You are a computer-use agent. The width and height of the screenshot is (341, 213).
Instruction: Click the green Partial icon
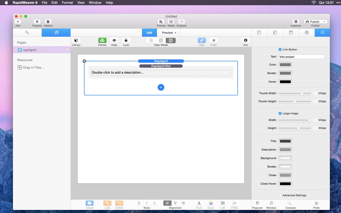[102, 40]
